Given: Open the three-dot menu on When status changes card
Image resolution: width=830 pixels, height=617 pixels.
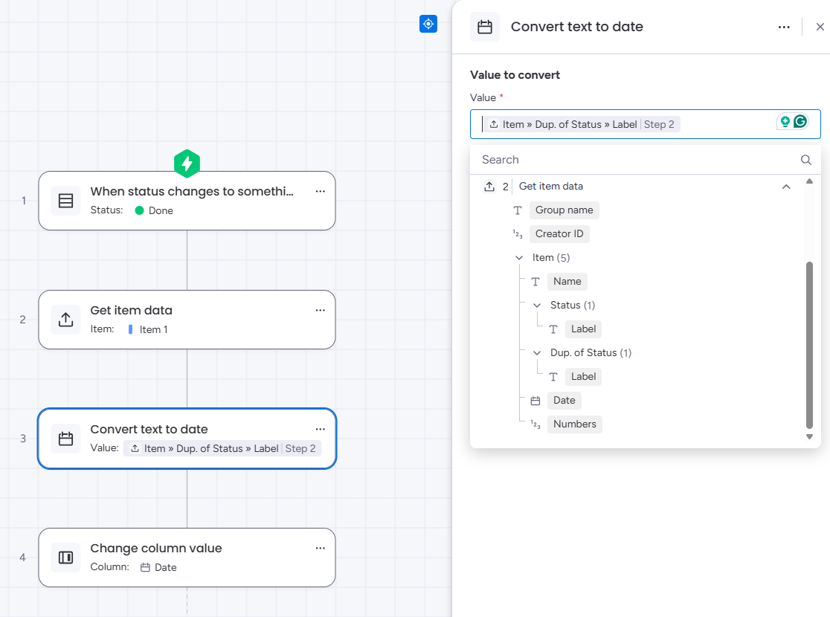Looking at the screenshot, I should pos(321,192).
